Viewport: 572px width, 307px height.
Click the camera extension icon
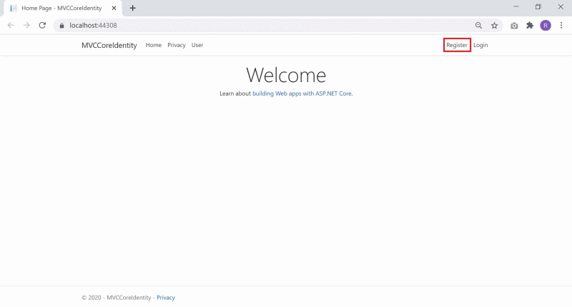pos(514,26)
